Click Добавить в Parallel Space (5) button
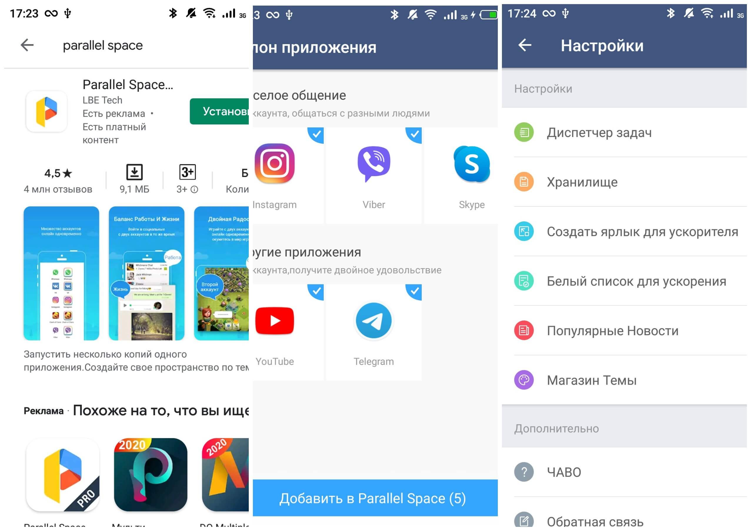 (375, 499)
